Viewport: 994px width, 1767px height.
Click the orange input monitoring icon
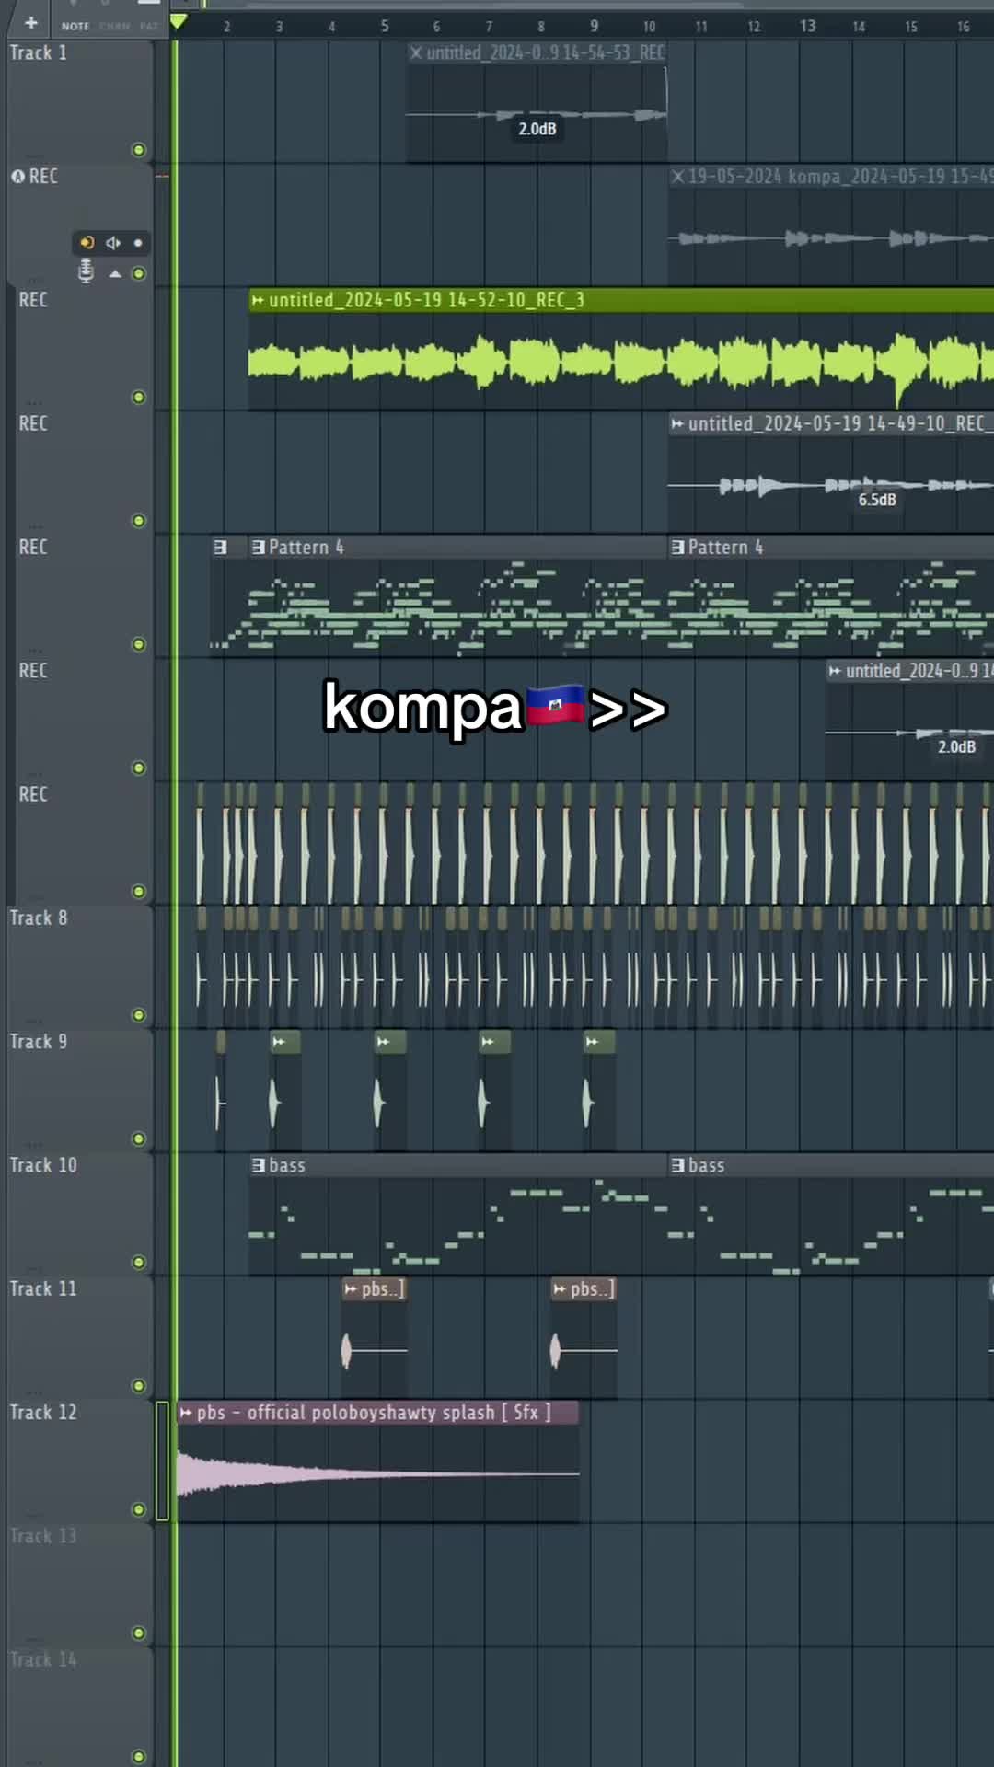87,243
